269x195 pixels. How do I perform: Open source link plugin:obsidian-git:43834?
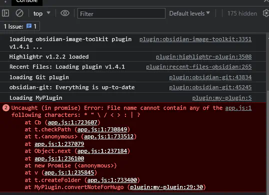[x=210, y=77]
